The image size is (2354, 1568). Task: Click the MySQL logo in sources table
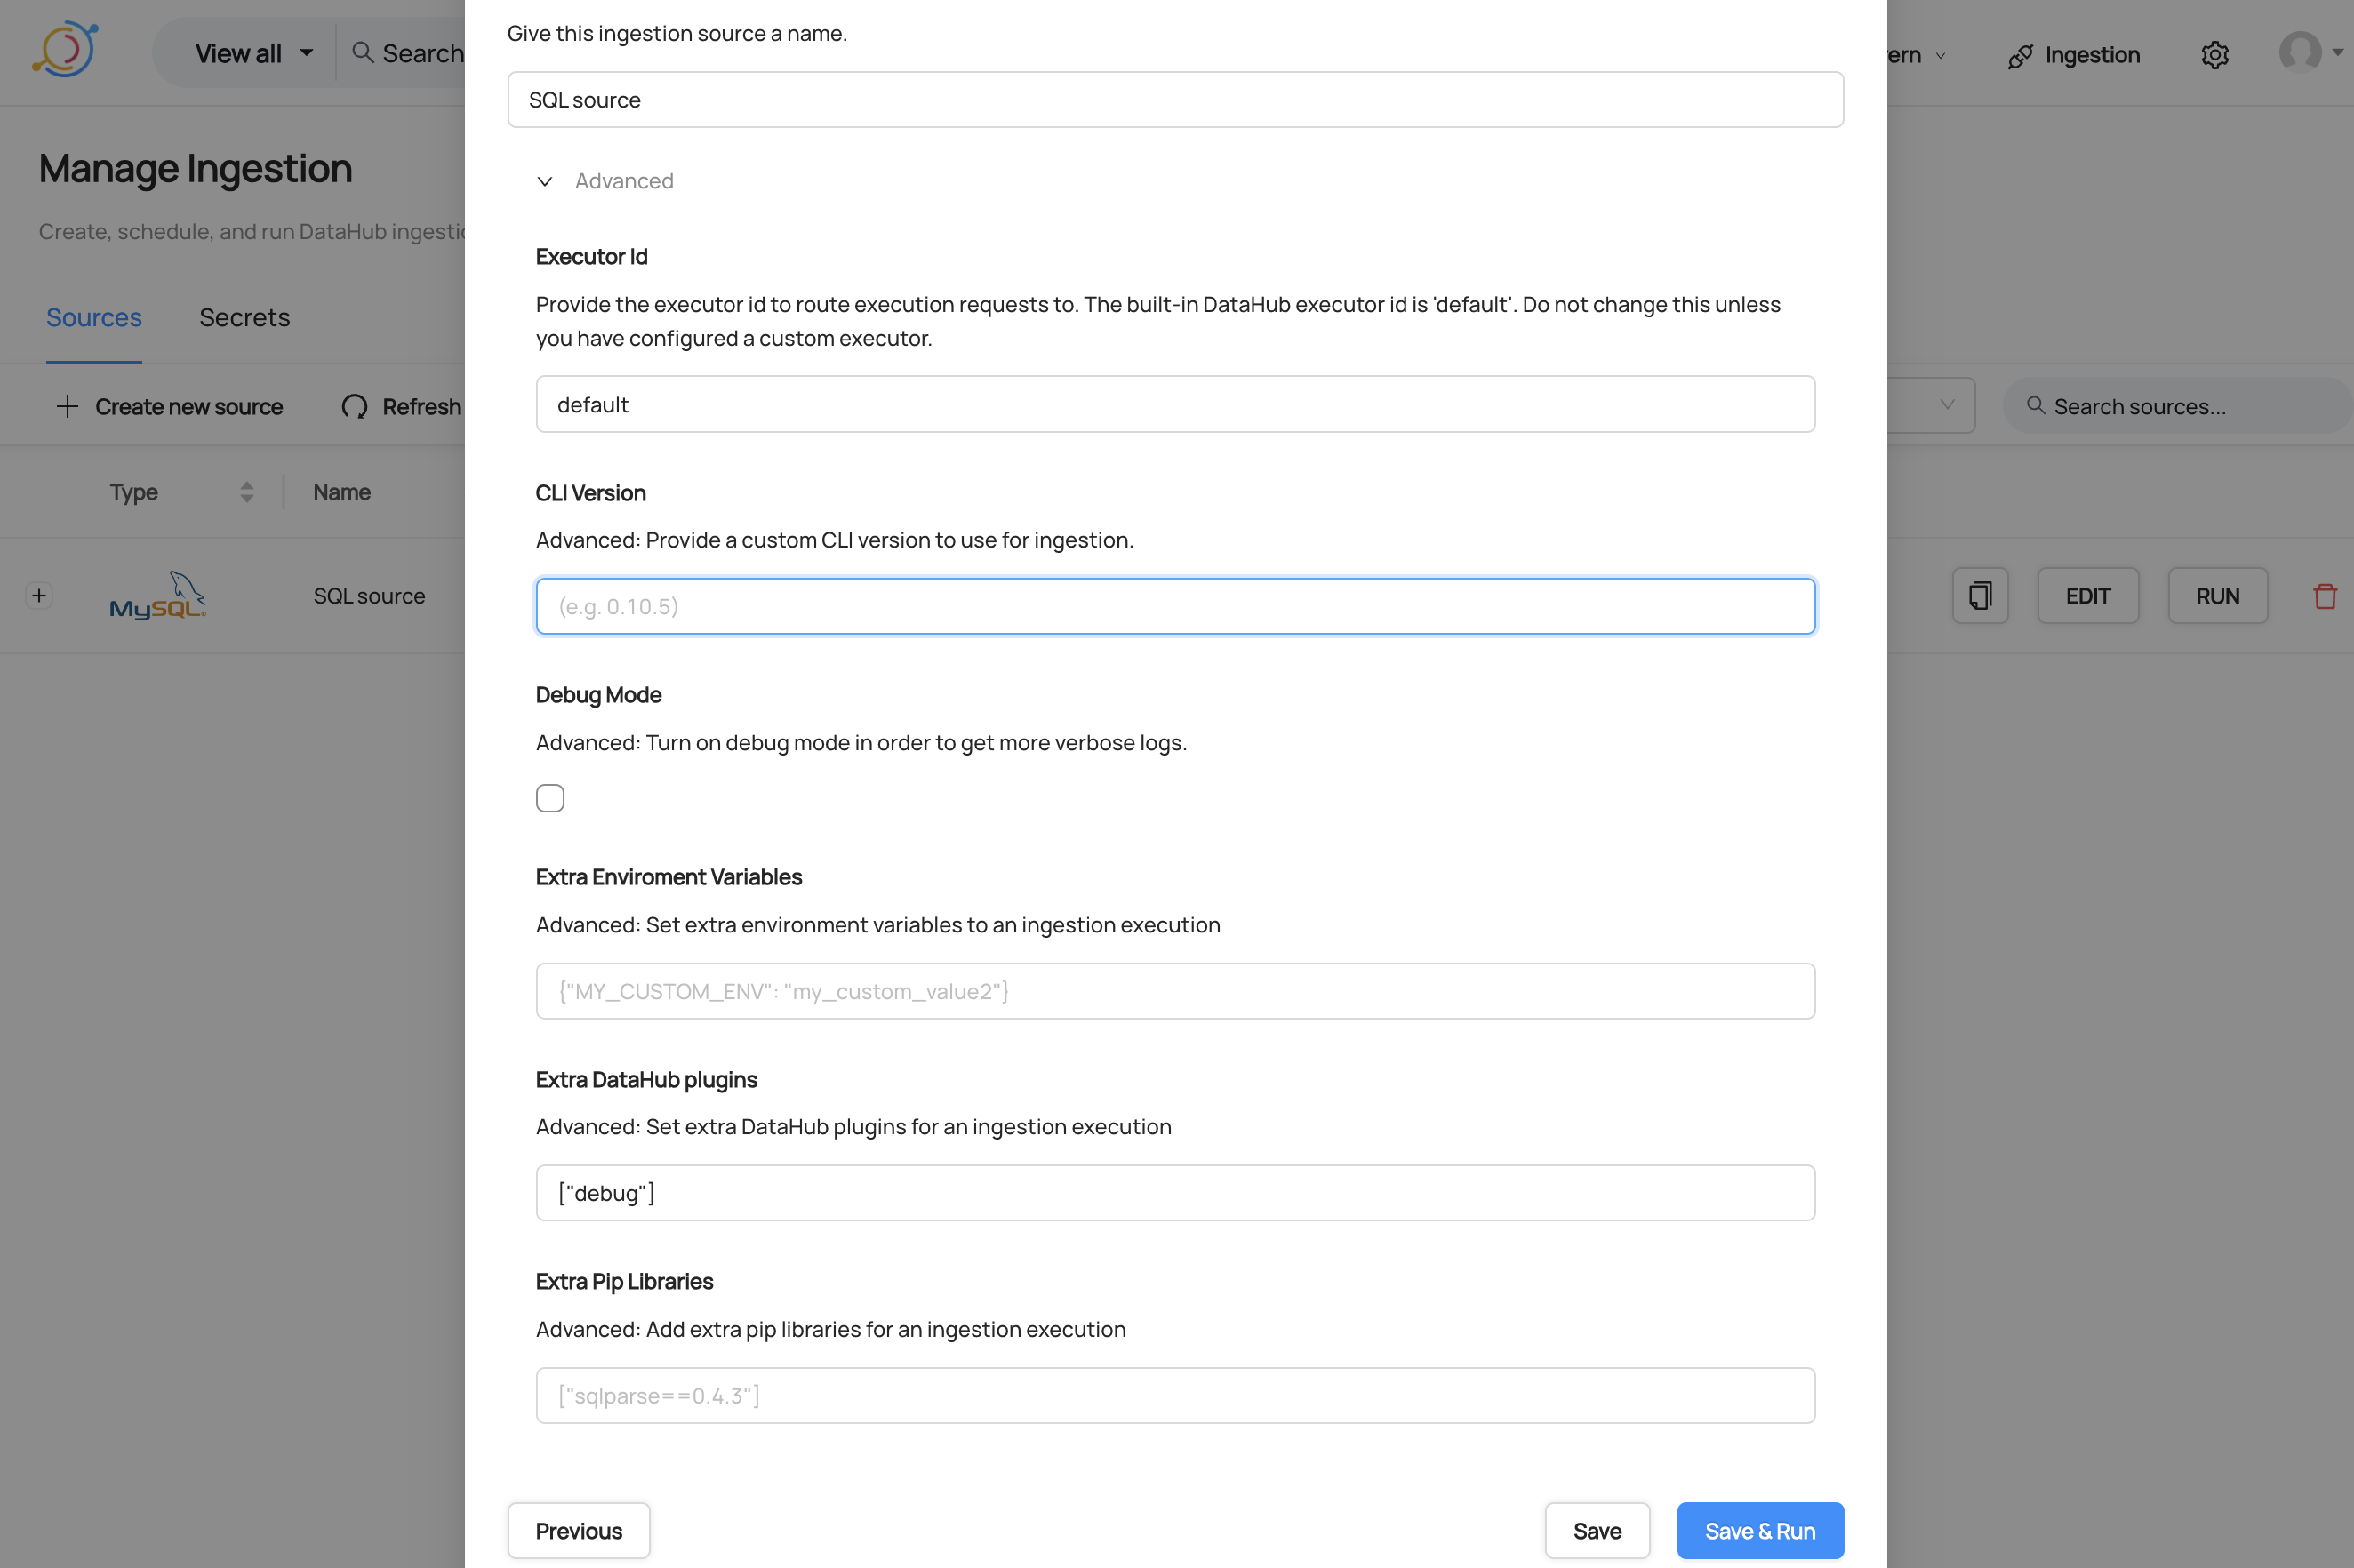[x=157, y=596]
